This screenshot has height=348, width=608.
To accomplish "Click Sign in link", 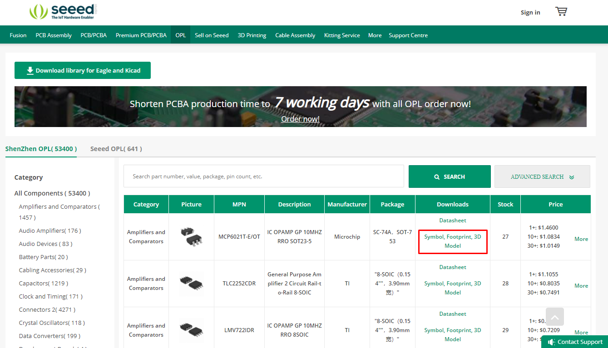I will coord(530,12).
